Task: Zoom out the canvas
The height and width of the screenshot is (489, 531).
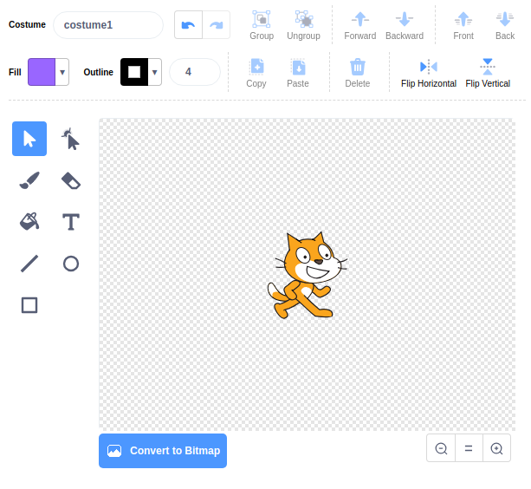Action: (441, 448)
